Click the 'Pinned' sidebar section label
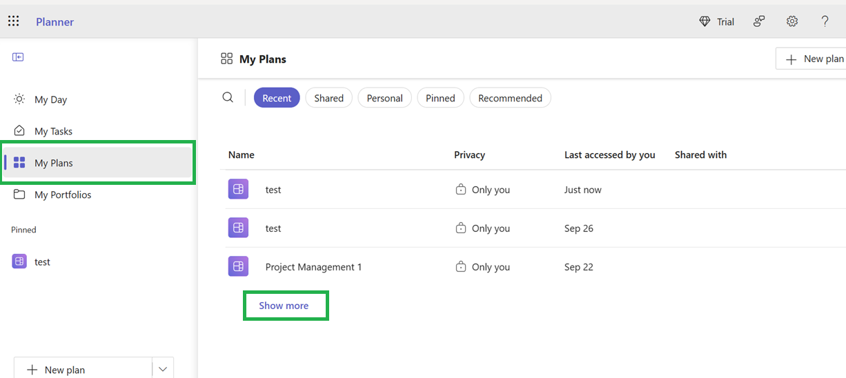This screenshot has height=378, width=846. [23, 230]
